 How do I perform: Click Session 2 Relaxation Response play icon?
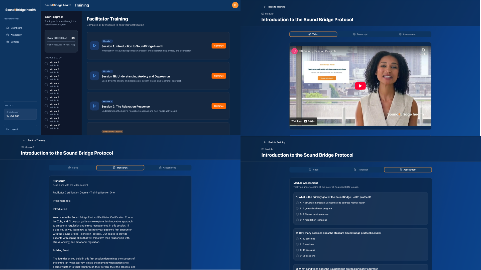pos(94,106)
